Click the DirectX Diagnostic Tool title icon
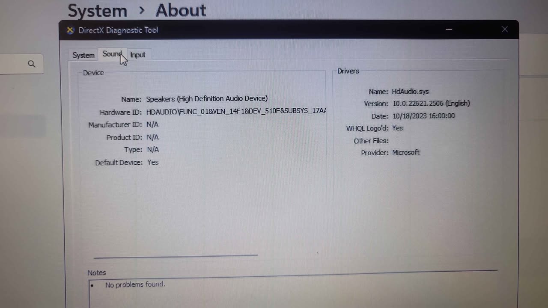The image size is (548, 308). pyautogui.click(x=70, y=30)
